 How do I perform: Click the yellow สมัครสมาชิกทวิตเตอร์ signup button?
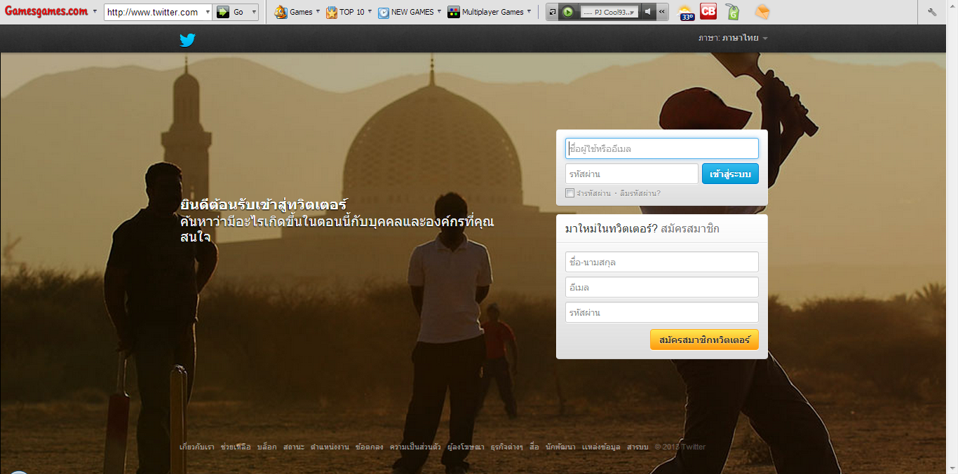coord(704,340)
